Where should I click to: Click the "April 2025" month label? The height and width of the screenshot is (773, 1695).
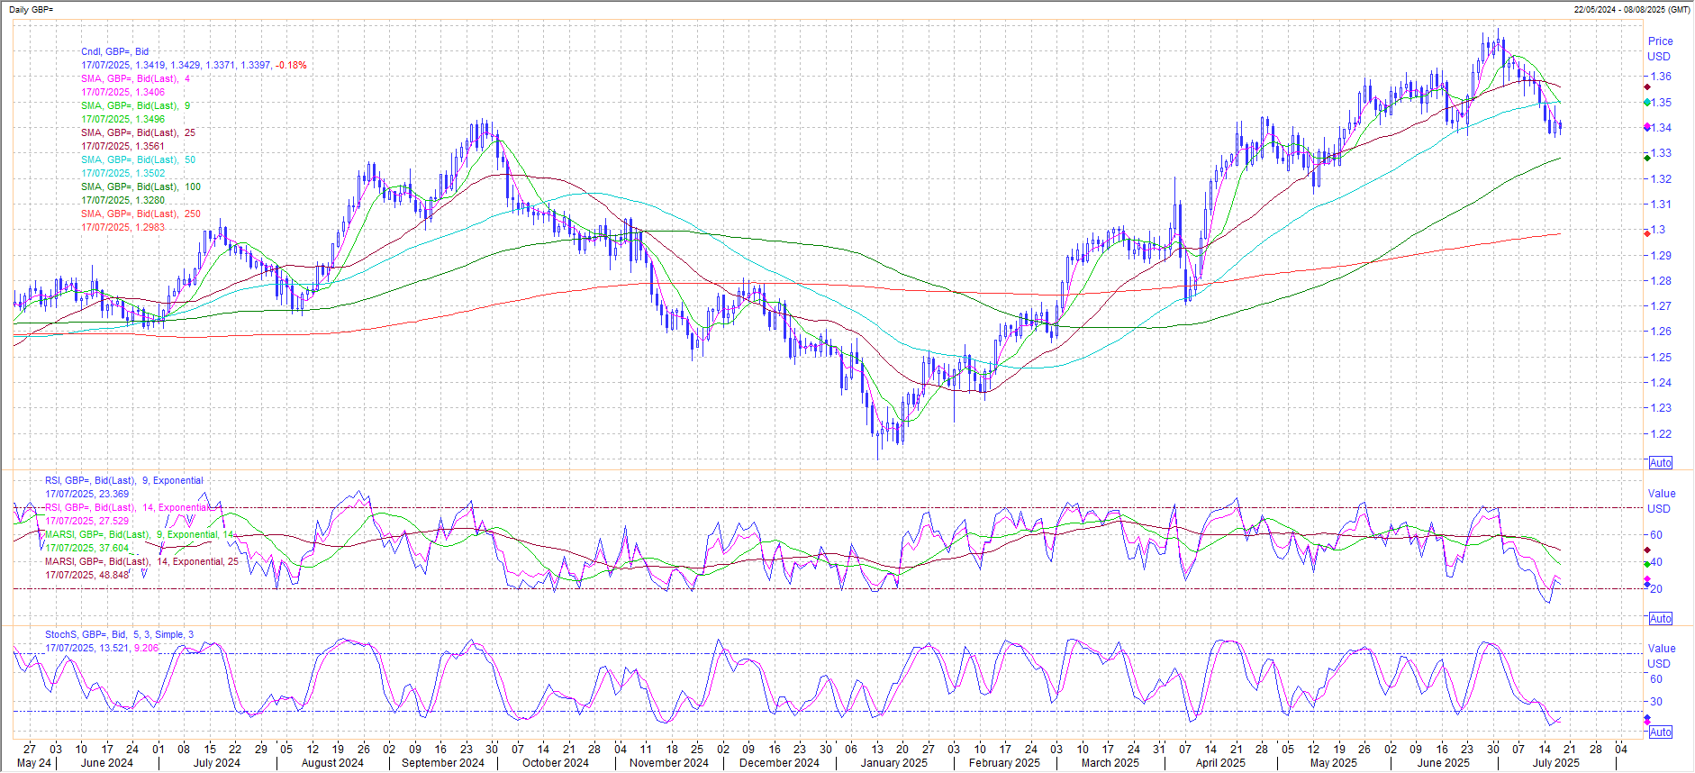(x=1220, y=762)
